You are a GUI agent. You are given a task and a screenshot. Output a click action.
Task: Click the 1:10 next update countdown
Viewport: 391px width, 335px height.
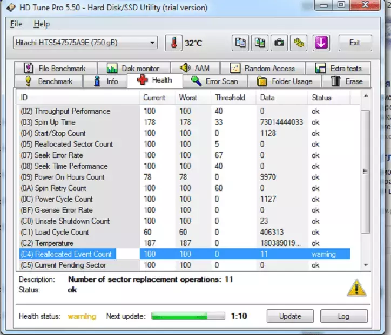(x=239, y=316)
